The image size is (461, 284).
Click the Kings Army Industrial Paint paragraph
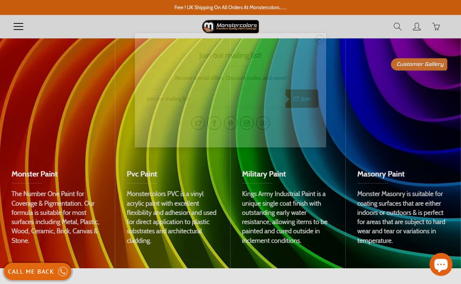tap(285, 217)
